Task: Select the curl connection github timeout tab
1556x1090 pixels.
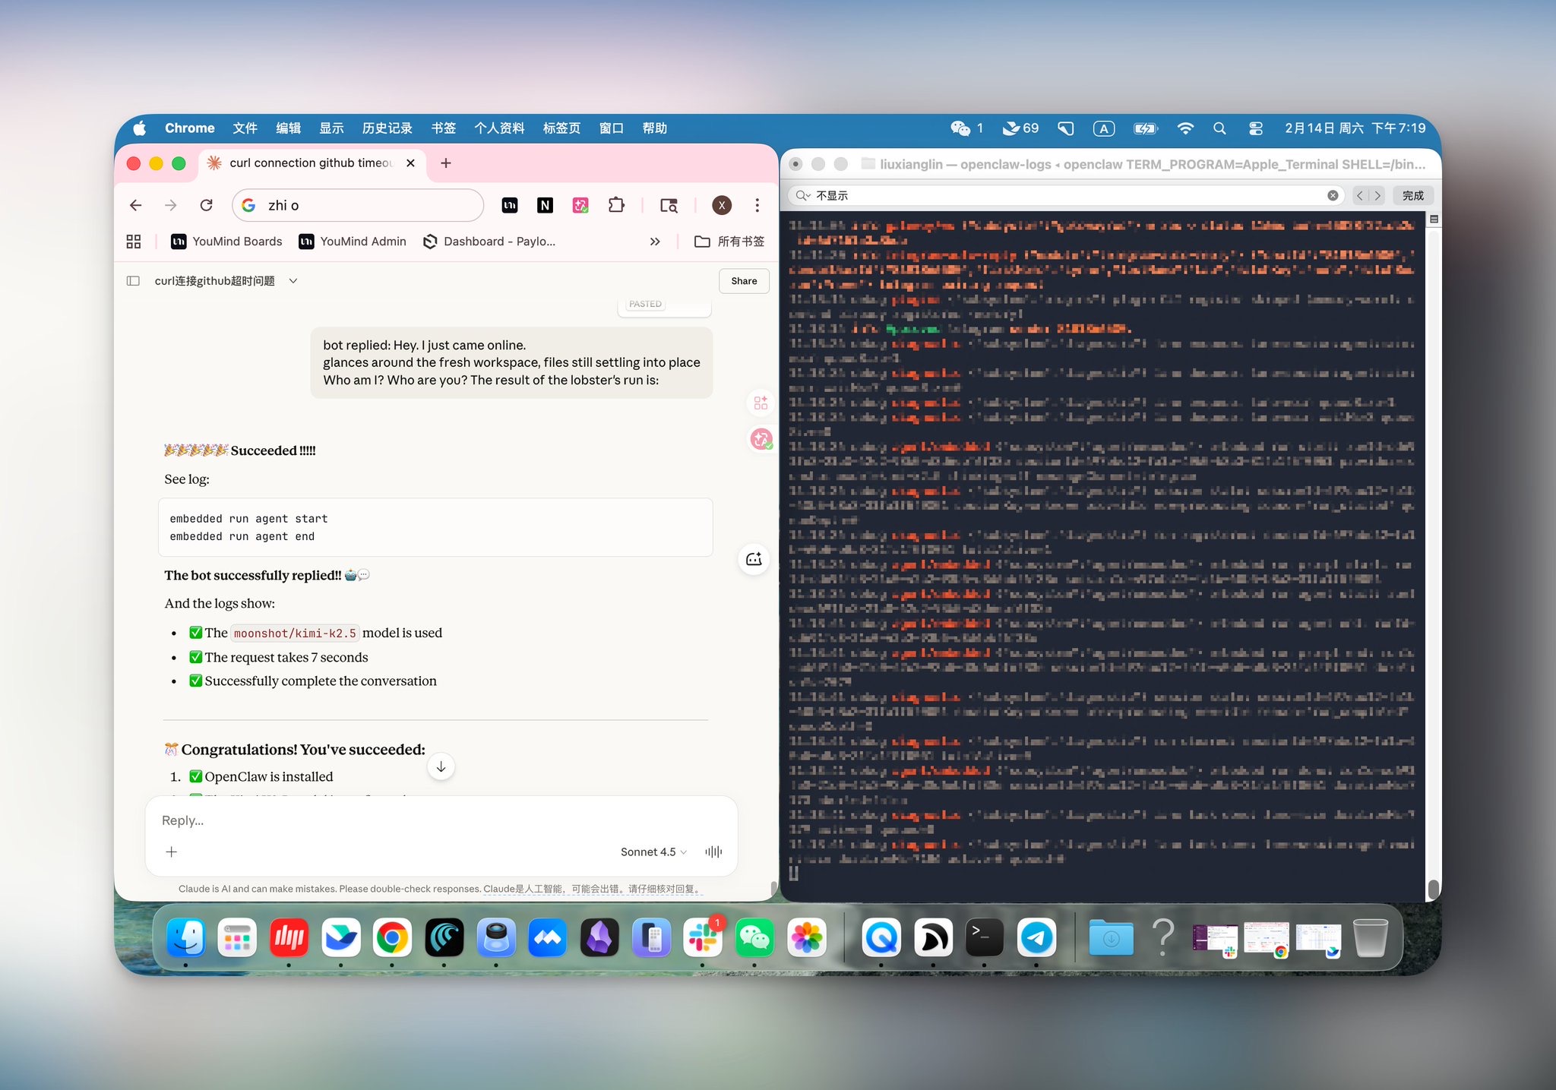Action: tap(310, 163)
